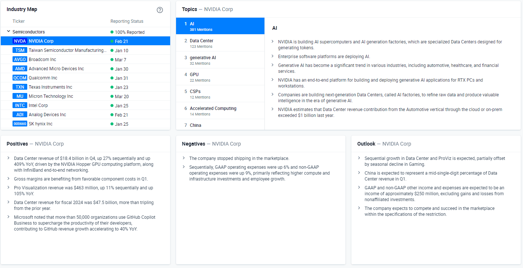Open the SK hynix Inc row
This screenshot has height=268, width=523.
tap(85, 124)
